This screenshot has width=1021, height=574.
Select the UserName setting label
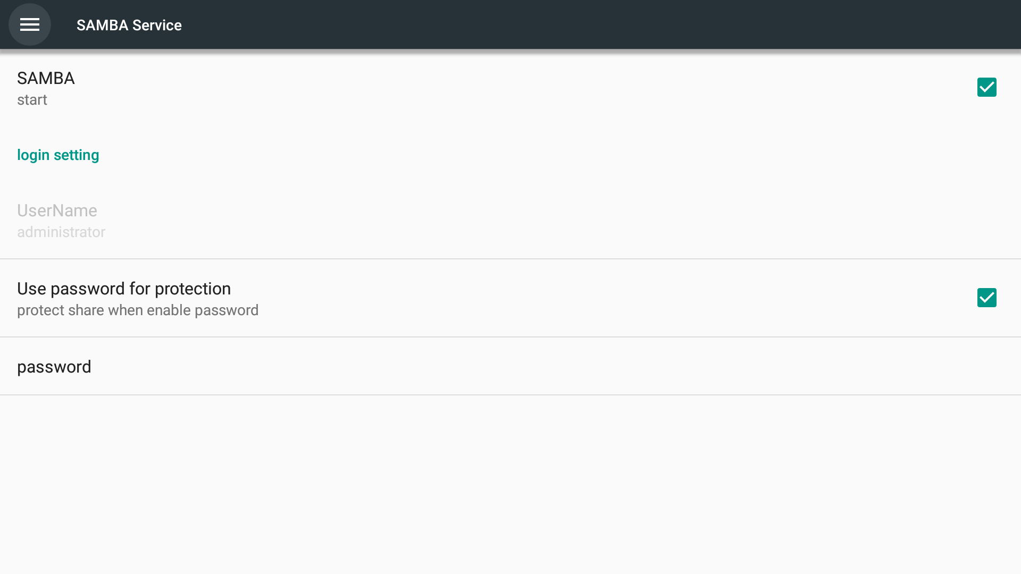point(57,210)
